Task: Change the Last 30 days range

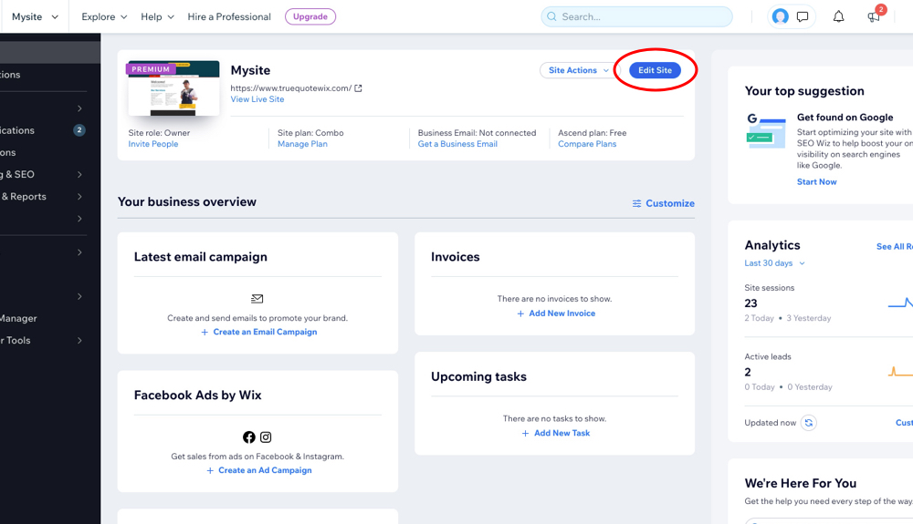Action: [x=774, y=263]
